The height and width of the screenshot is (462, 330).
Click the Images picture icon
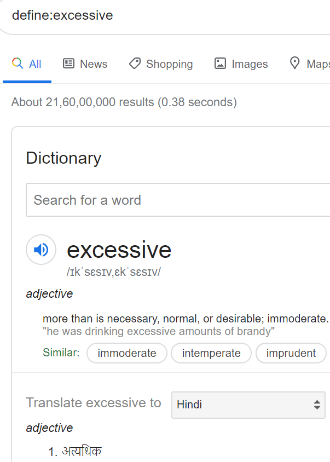click(x=220, y=63)
